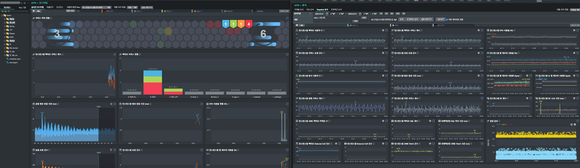Click the 내보내기 button
Viewport: 580px width, 168px height.
coord(440,19)
